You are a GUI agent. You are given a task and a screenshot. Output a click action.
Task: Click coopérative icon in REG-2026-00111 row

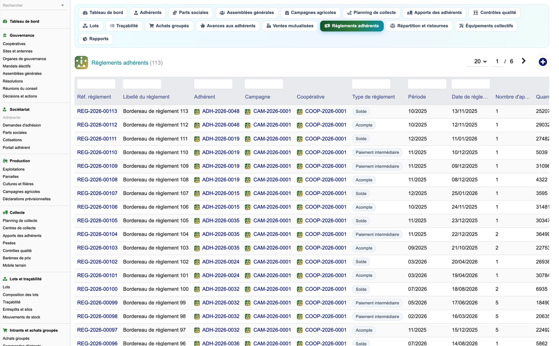point(300,139)
